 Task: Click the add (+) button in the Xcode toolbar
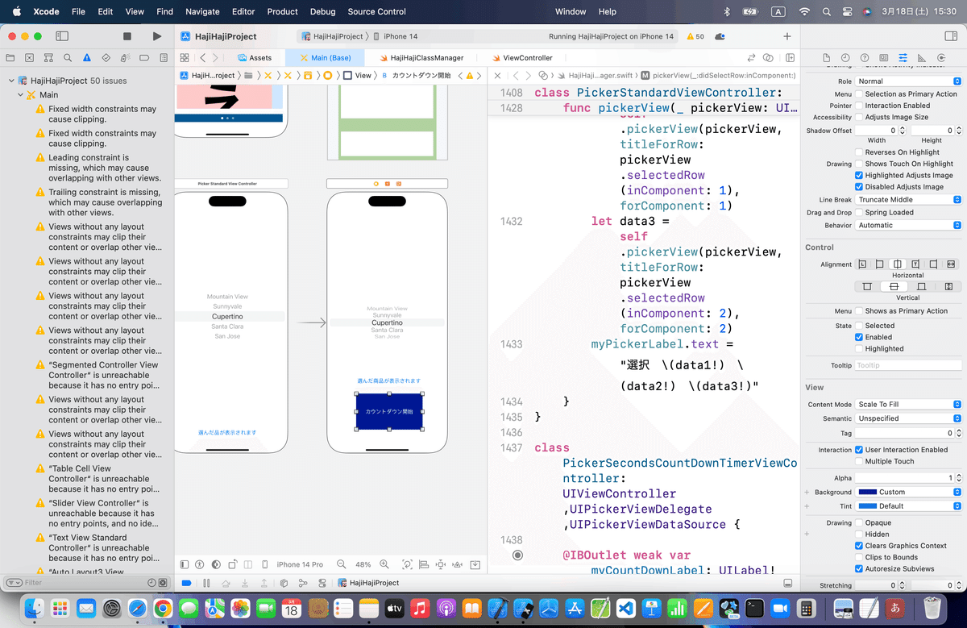pos(787,36)
